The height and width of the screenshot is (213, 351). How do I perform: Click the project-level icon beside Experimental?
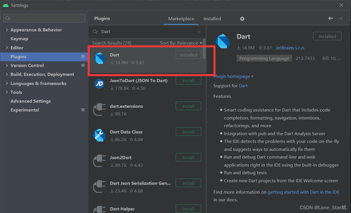pos(83,110)
